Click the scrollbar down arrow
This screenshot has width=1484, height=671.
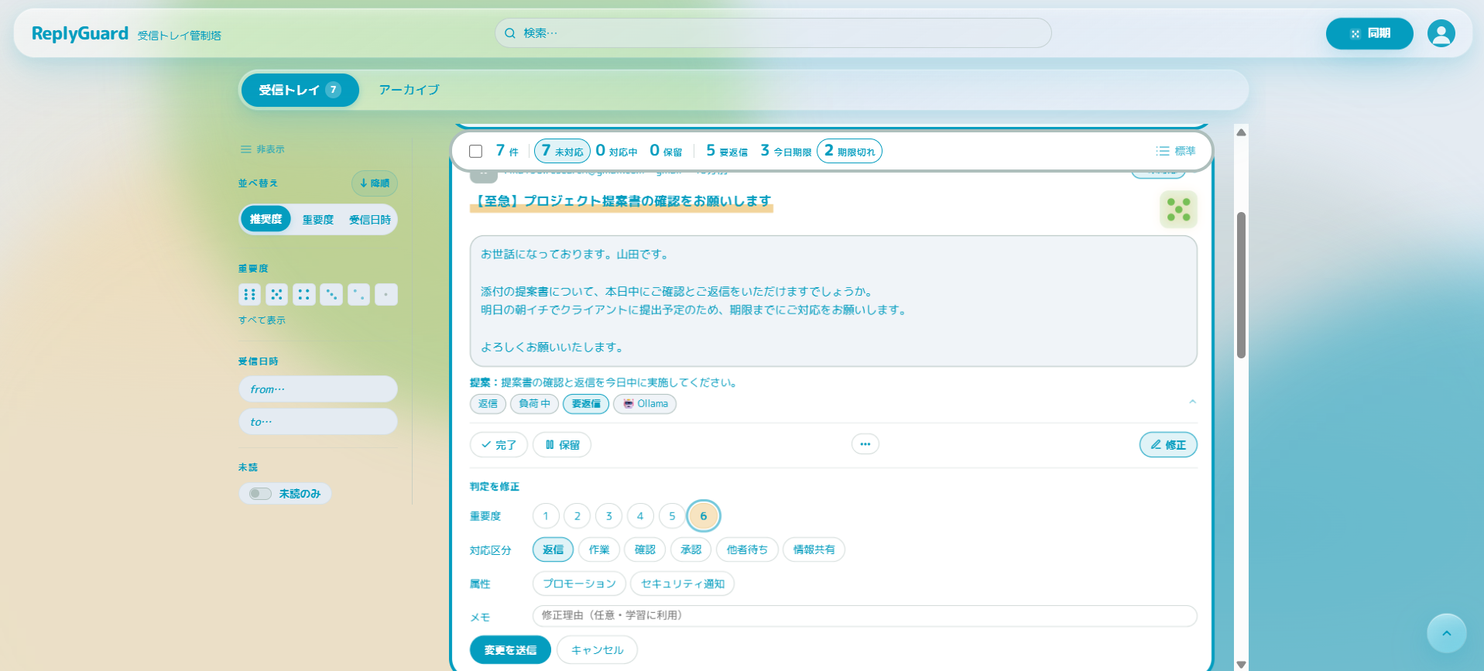(1241, 664)
